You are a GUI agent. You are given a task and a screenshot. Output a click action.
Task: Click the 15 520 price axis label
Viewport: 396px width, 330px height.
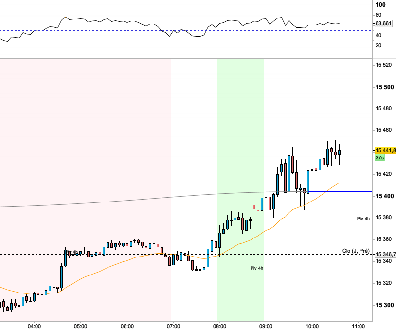coord(384,65)
